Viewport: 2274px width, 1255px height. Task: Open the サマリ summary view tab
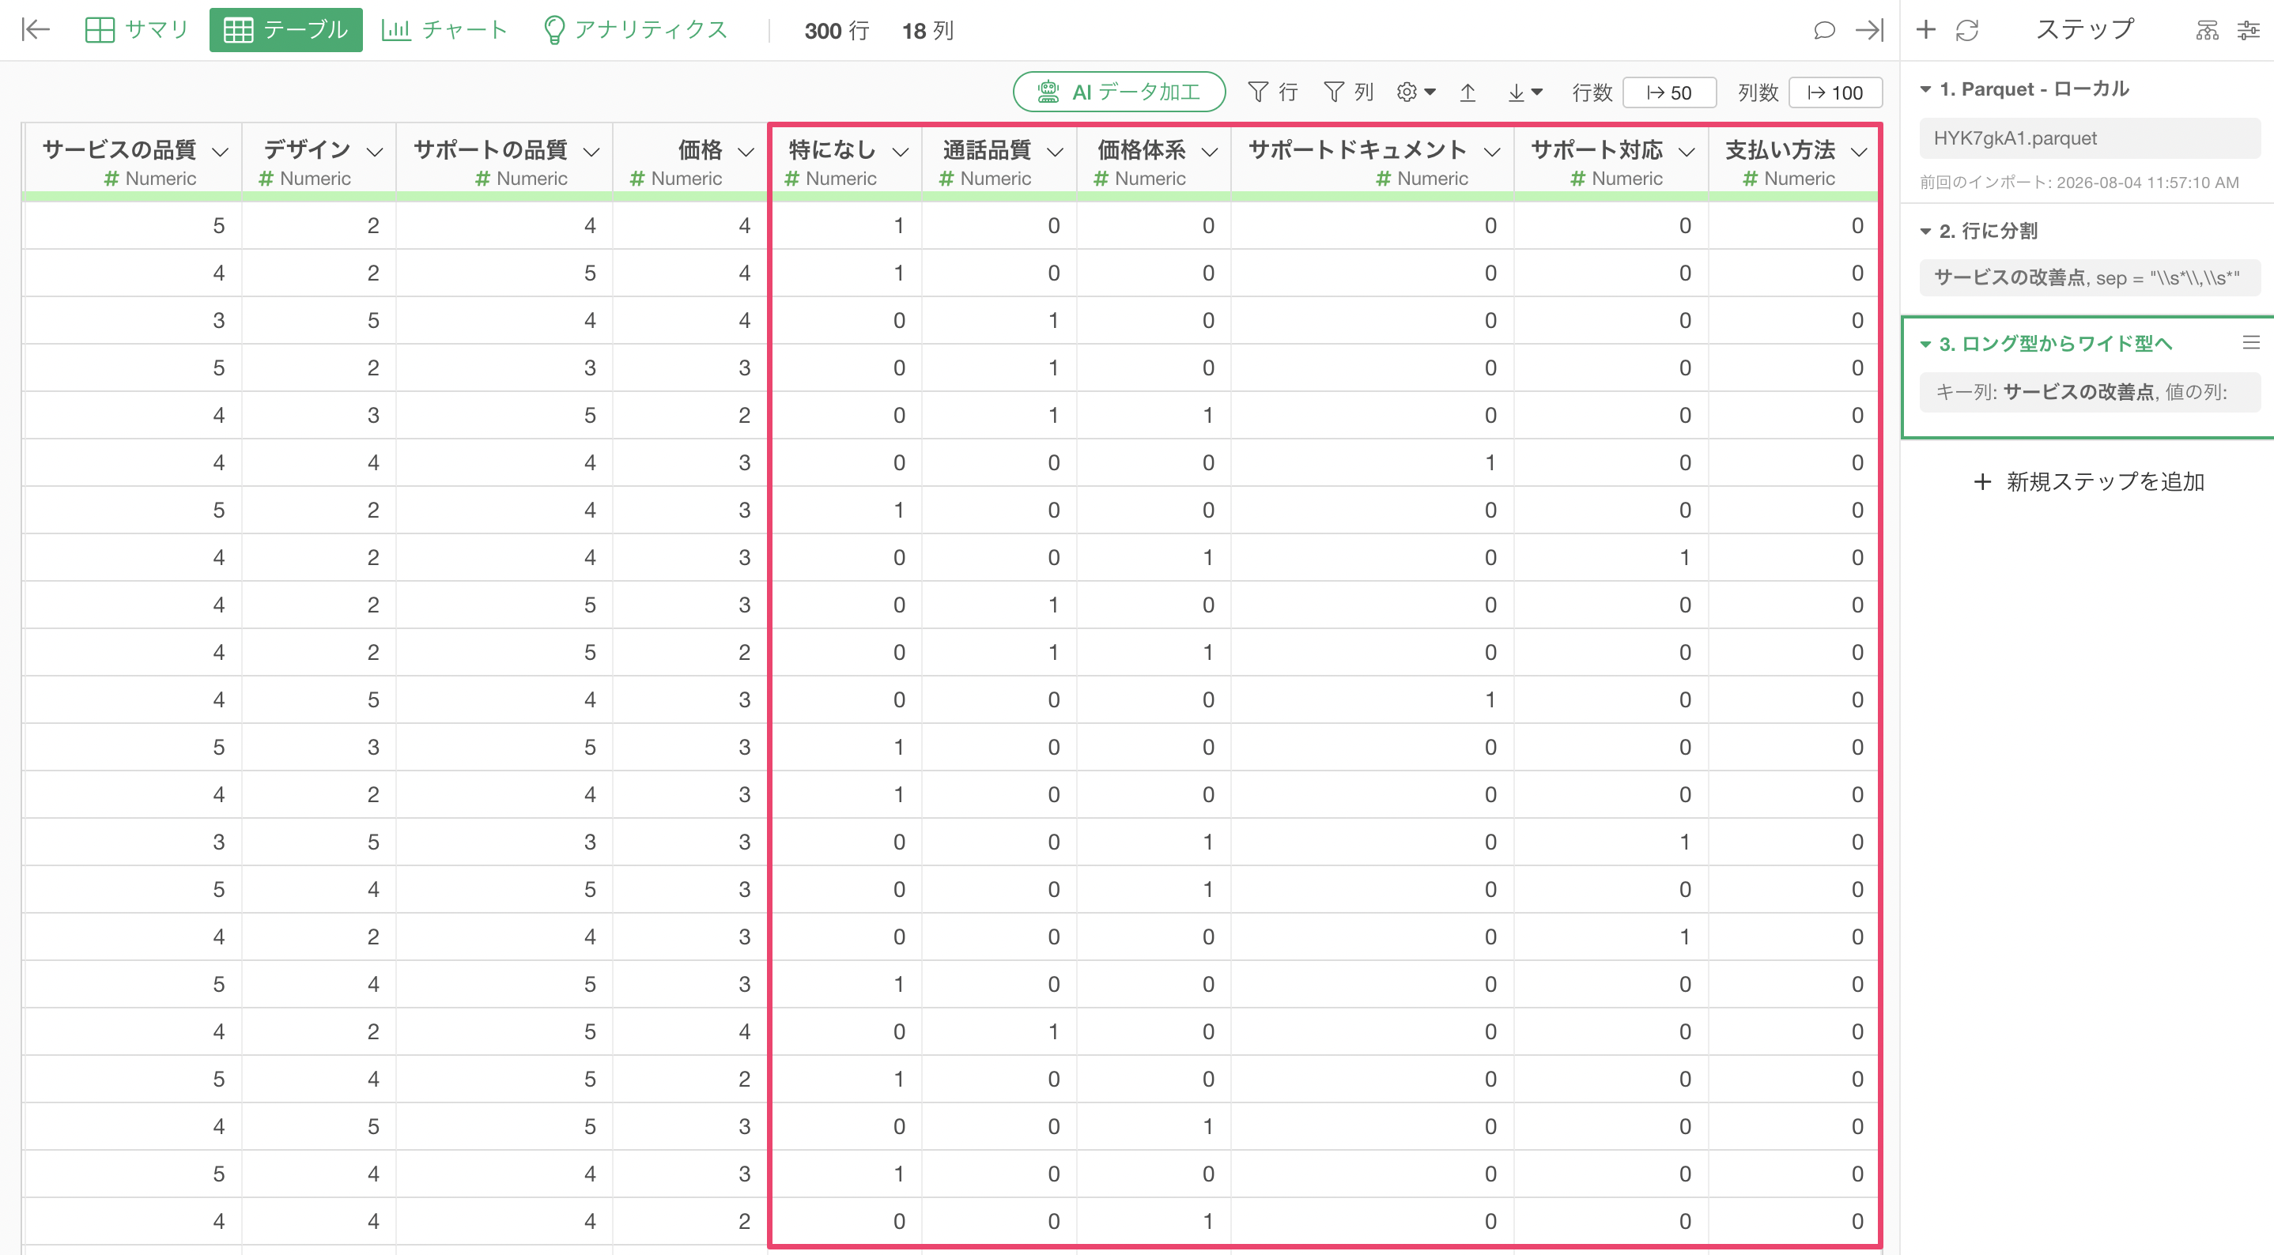pos(137,30)
